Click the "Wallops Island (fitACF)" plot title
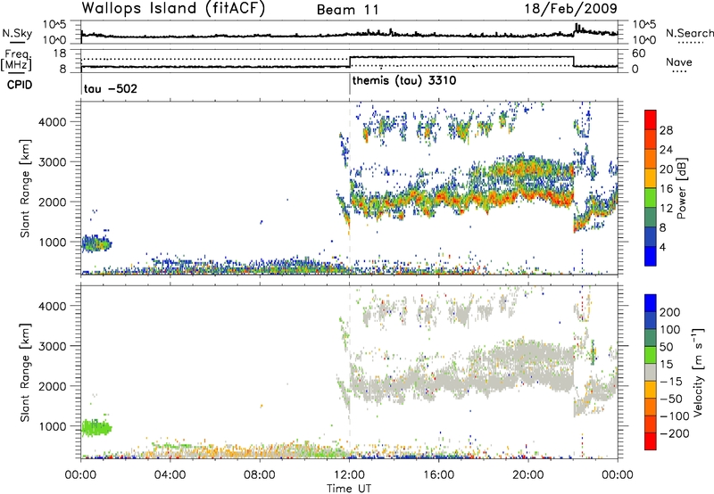 [173, 8]
